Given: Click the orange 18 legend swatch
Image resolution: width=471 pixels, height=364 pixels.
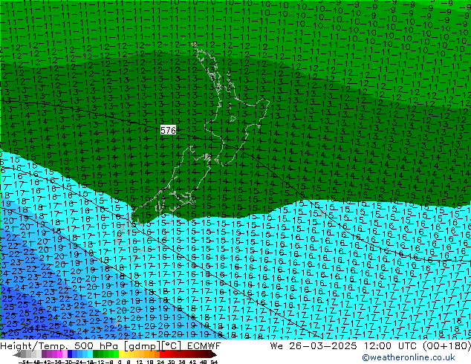Looking at the screenshot, I should pos(152,354).
